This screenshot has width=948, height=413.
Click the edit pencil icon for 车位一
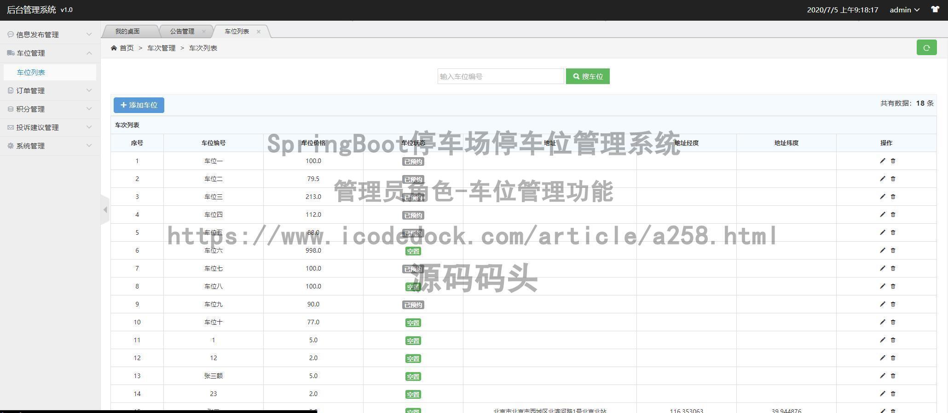pyautogui.click(x=882, y=161)
